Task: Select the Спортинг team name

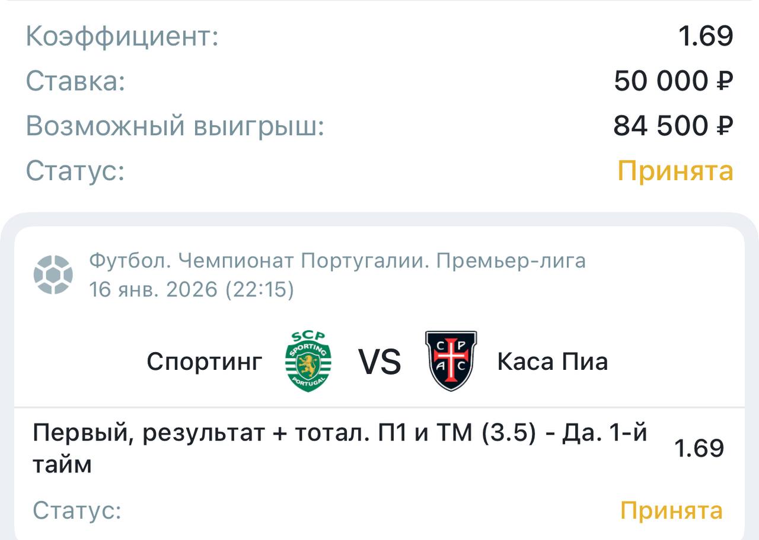Action: [x=205, y=362]
